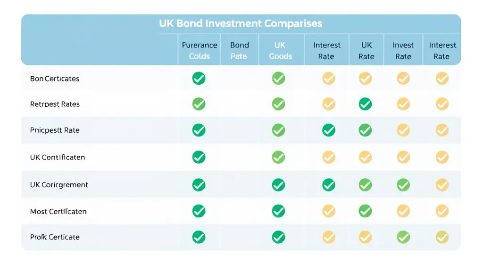
Task: Click the Retrpest Rates row label
Action: (55, 104)
